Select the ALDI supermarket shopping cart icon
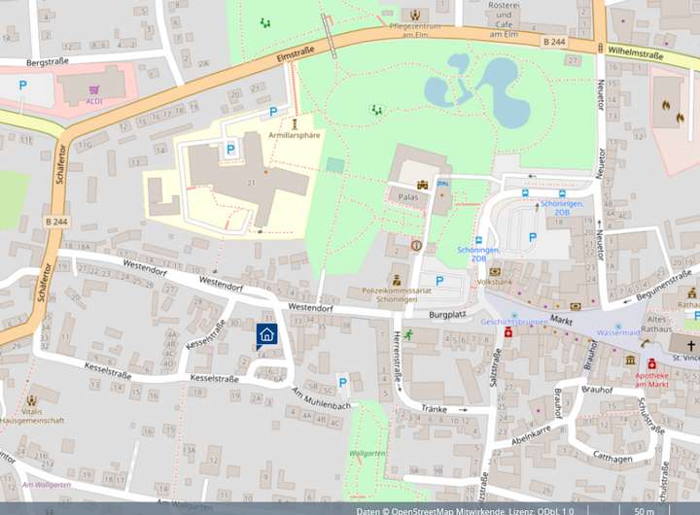The width and height of the screenshot is (700, 515). point(92,86)
